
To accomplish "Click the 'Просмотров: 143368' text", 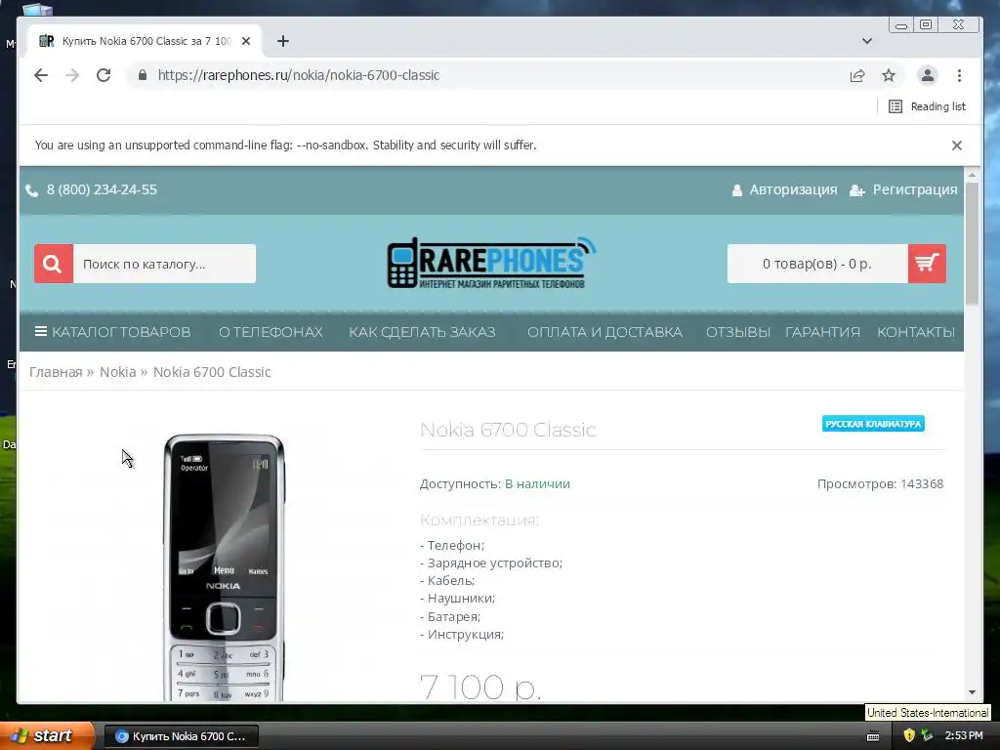I will point(880,484).
